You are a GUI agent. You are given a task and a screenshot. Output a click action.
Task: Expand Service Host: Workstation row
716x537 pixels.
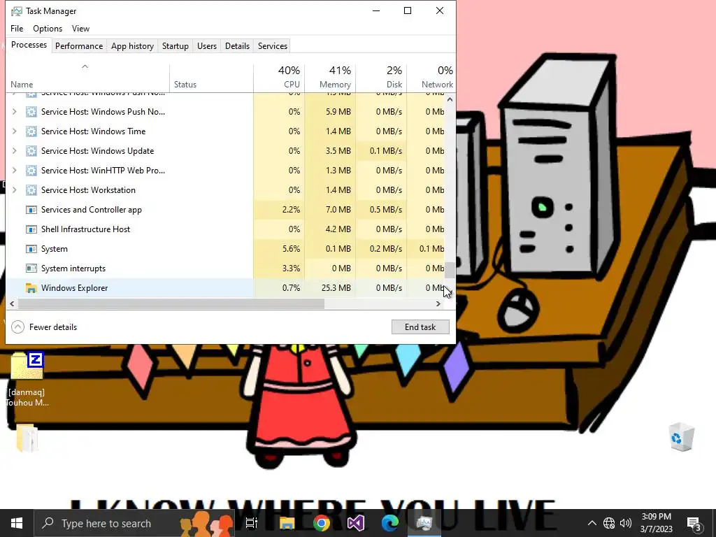14,190
